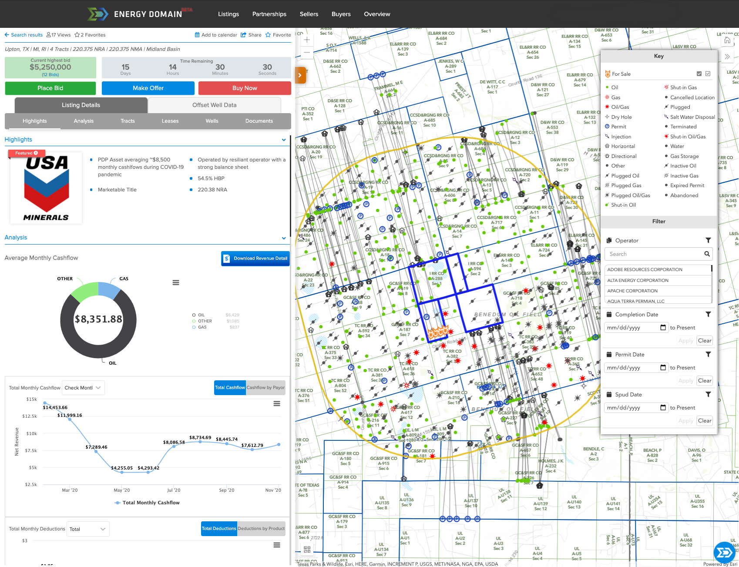The width and height of the screenshot is (739, 567).
Task: Open the Total deductions dropdown
Action: point(88,529)
